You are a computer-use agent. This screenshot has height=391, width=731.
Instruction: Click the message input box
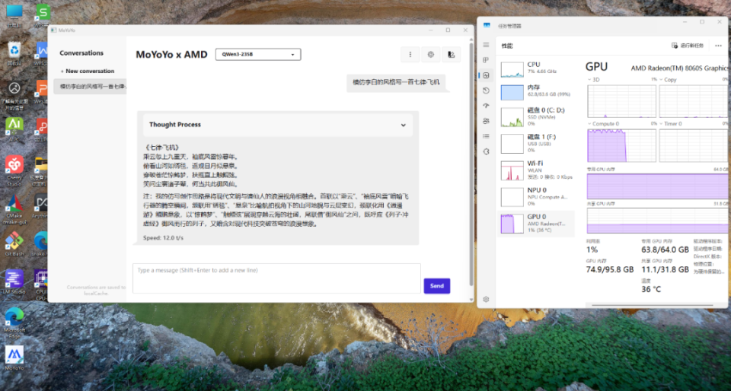tap(276, 278)
